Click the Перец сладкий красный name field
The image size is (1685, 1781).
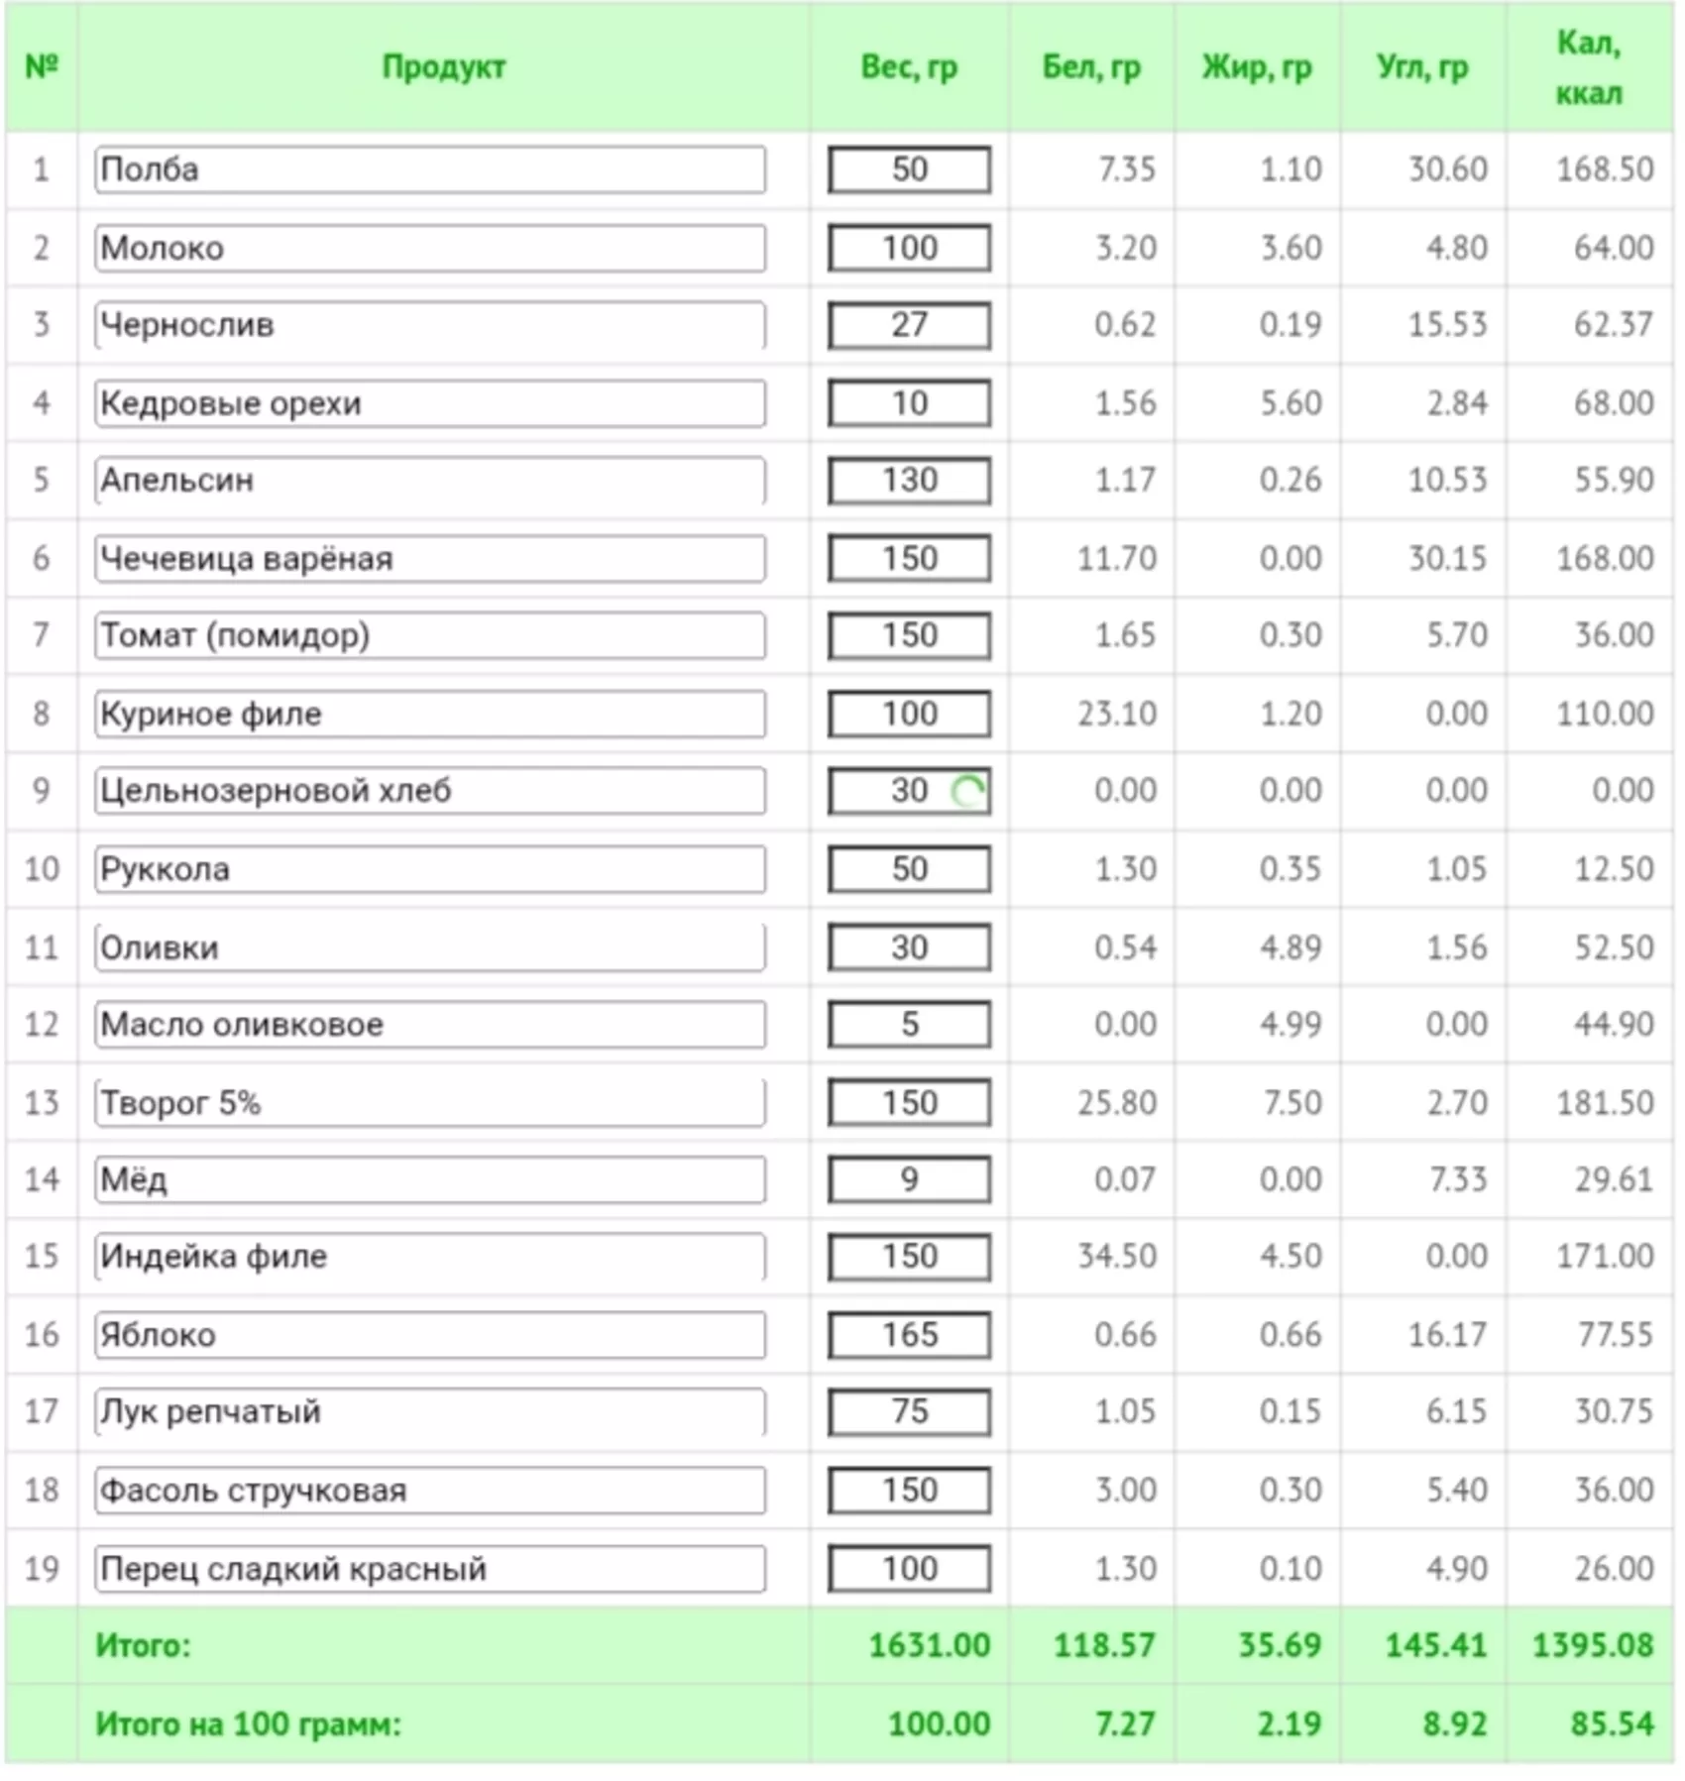pyautogui.click(x=430, y=1569)
